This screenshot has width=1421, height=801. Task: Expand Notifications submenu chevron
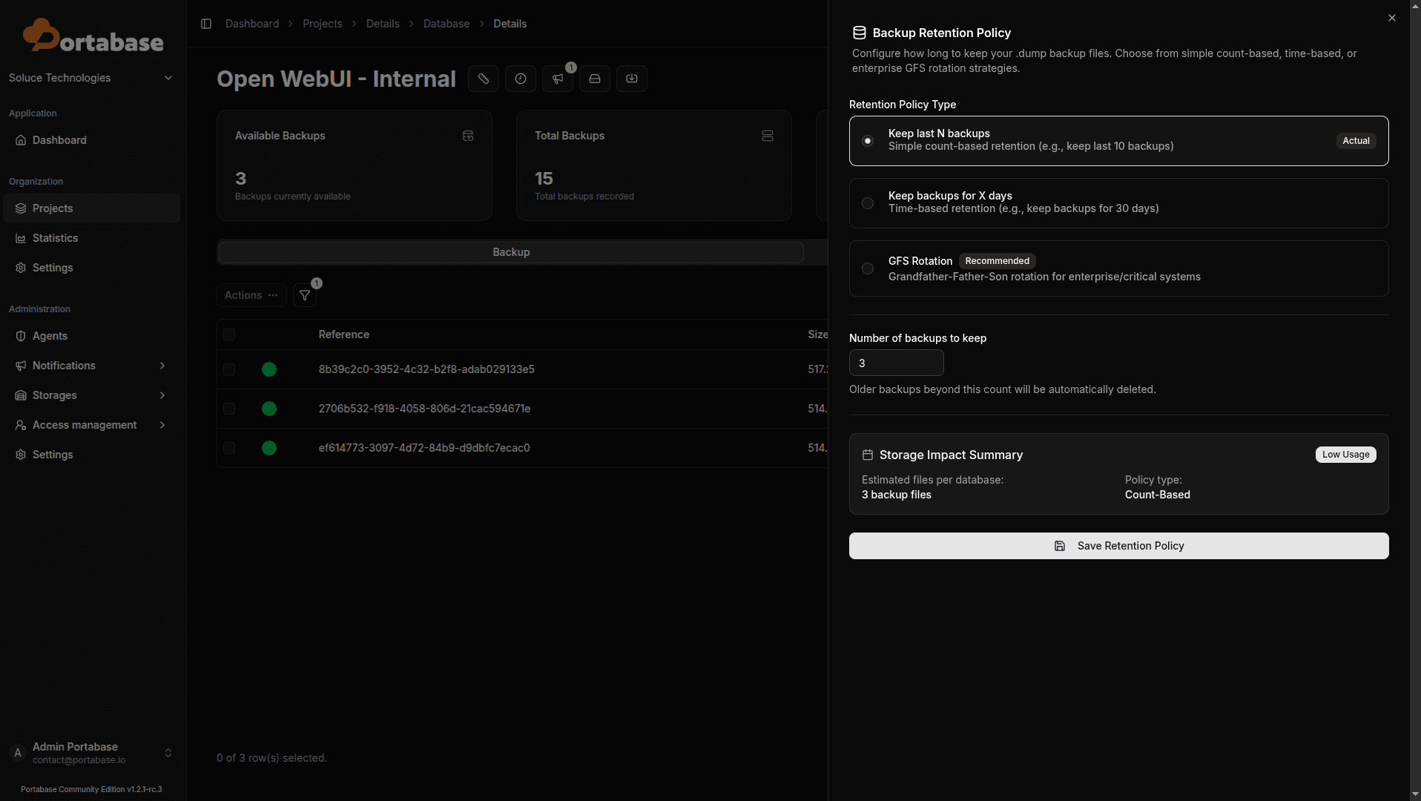click(x=162, y=366)
